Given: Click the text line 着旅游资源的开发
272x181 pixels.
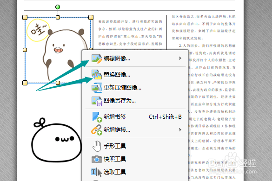Looking at the screenshot, I should [130, 21].
